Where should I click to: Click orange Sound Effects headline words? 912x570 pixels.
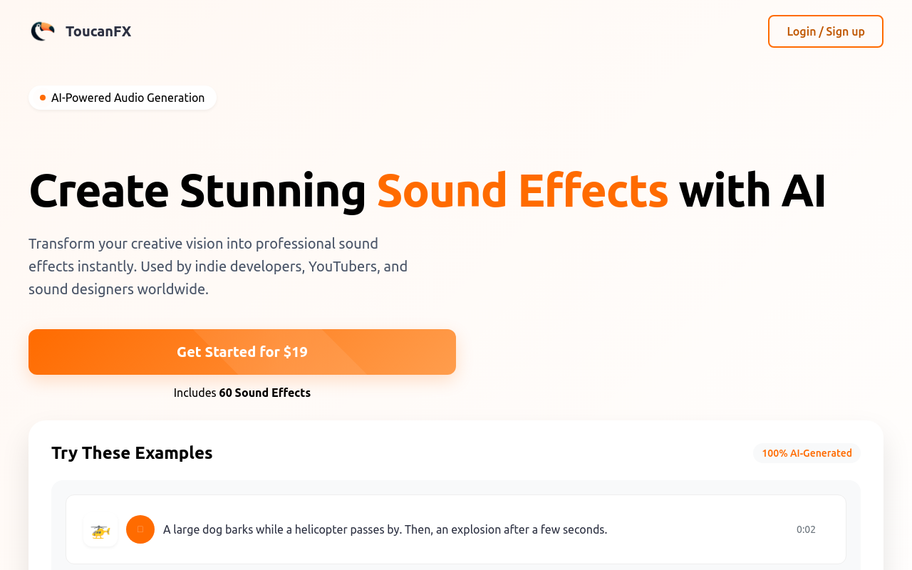(522, 191)
